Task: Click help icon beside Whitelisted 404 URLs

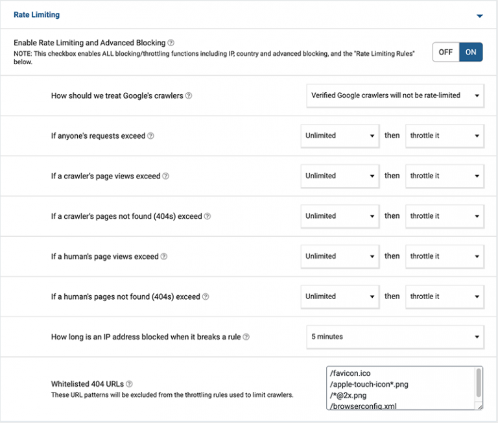Action: [129, 384]
